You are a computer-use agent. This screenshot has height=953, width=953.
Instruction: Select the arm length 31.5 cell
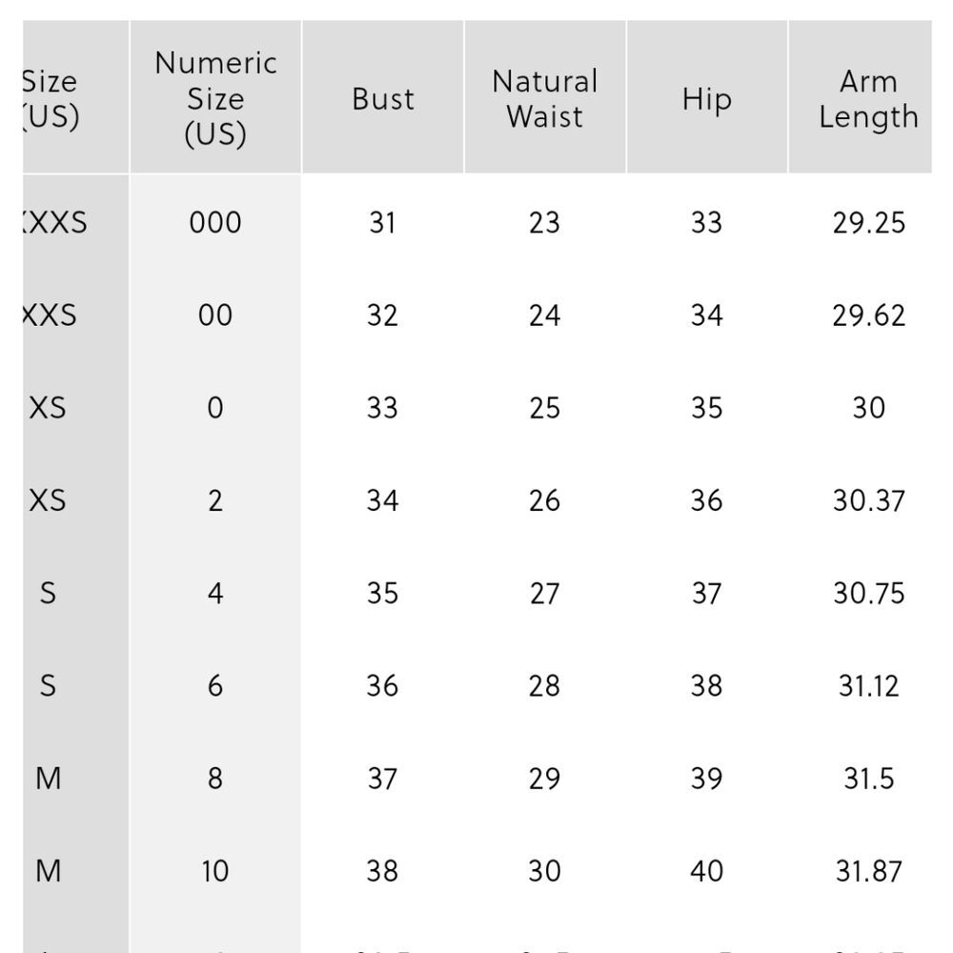[x=868, y=779]
